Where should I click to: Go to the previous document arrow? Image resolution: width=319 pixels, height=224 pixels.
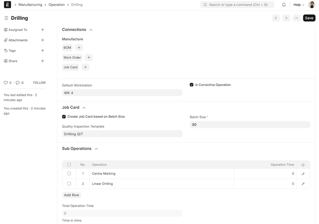click(276, 18)
